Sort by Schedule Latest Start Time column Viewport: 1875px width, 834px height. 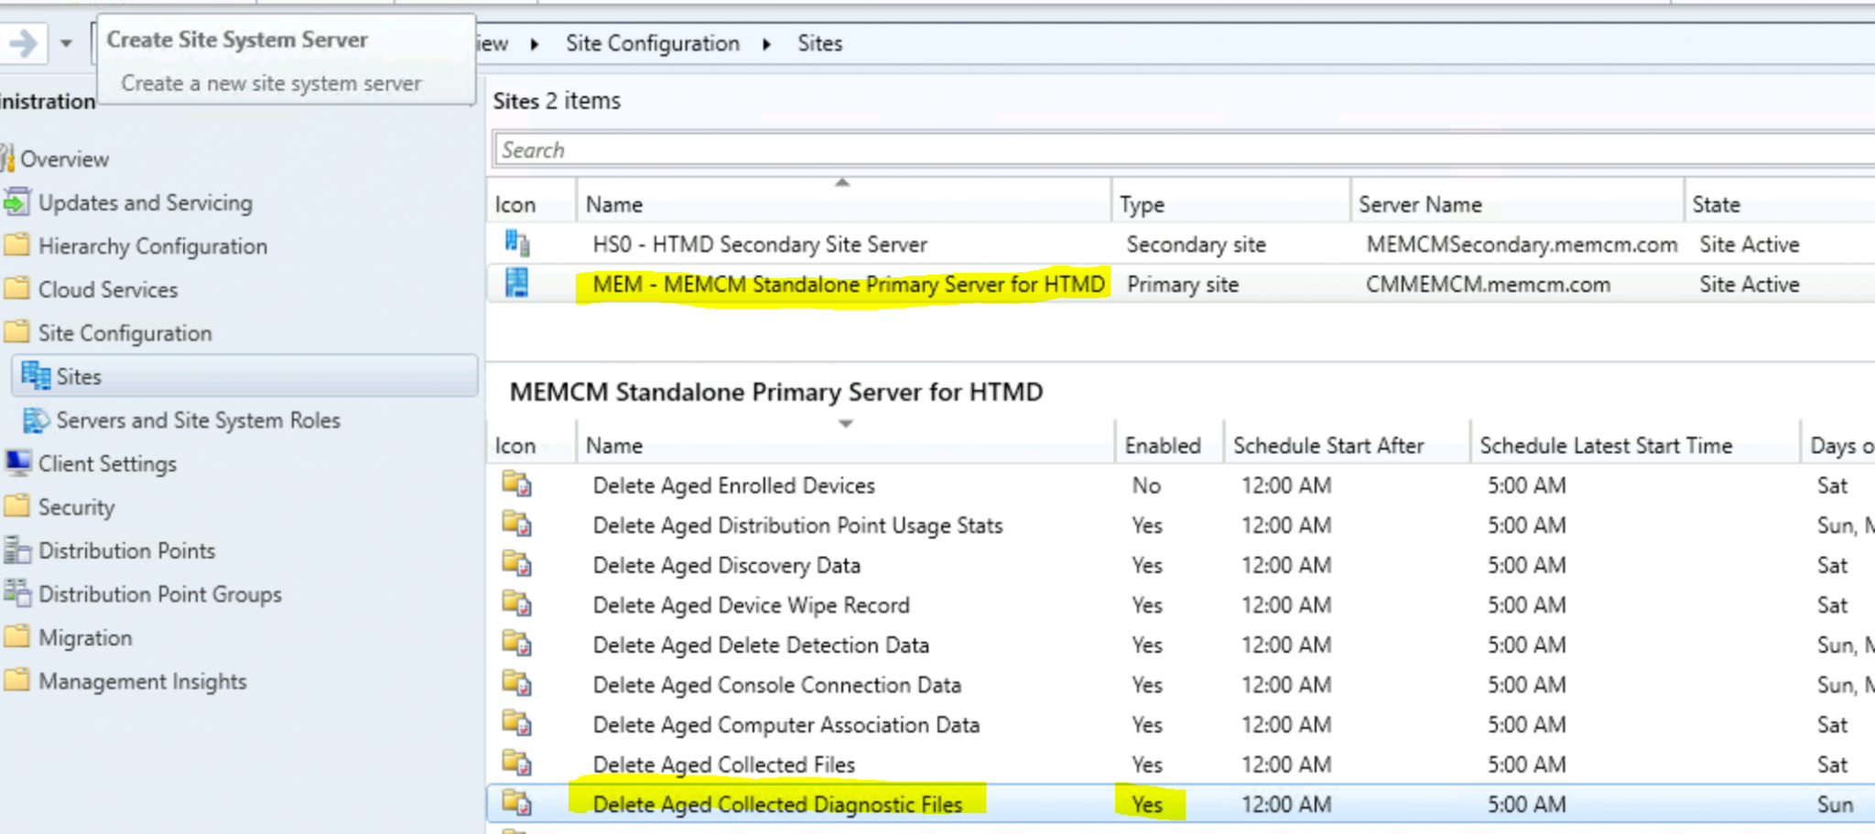[1635, 445]
